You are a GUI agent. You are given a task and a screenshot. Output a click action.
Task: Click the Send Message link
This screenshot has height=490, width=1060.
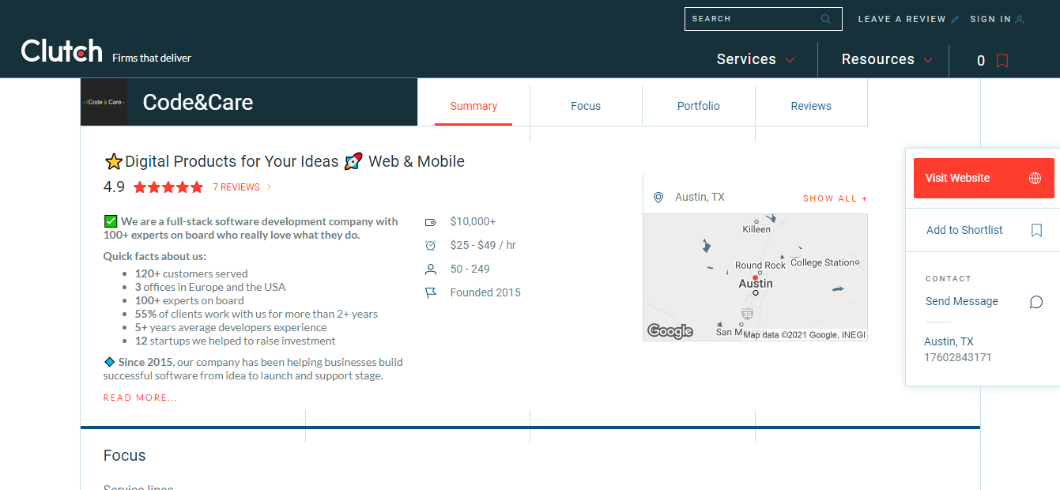tap(962, 301)
